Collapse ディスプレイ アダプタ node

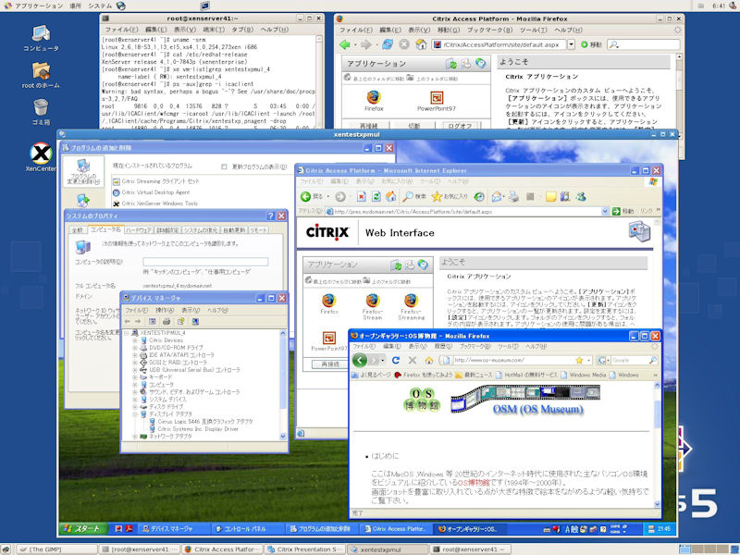click(x=135, y=413)
